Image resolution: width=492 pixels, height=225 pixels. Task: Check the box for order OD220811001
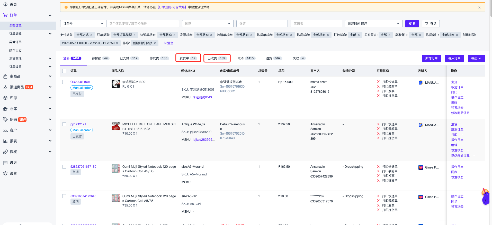(64, 82)
